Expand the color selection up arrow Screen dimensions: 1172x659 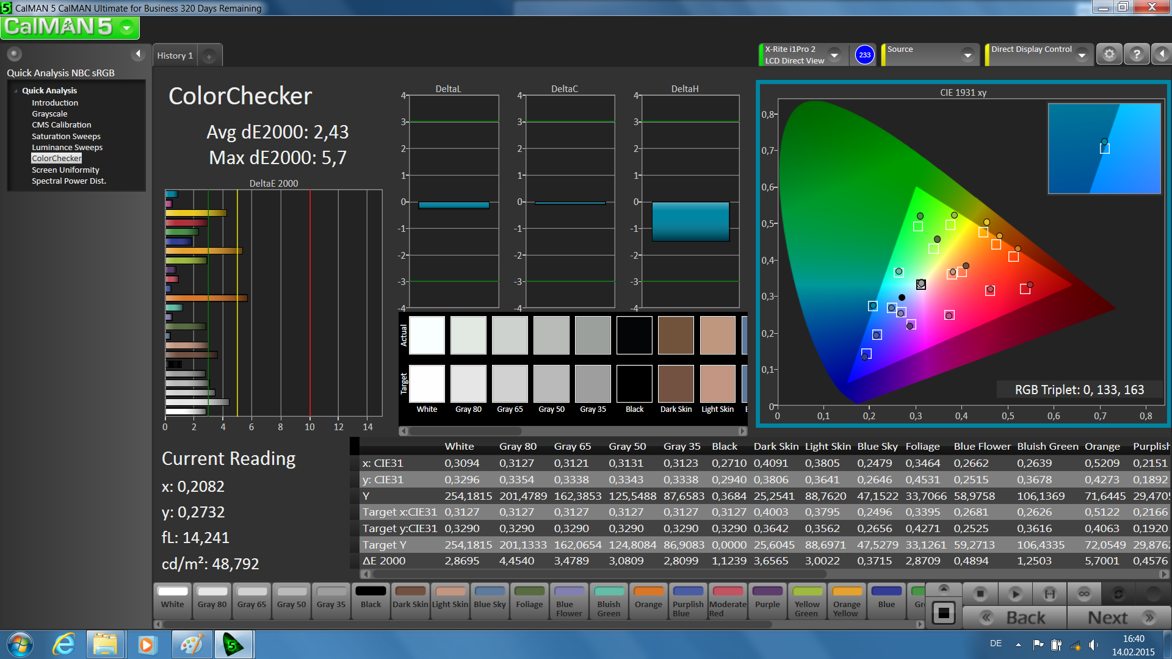tap(944, 588)
